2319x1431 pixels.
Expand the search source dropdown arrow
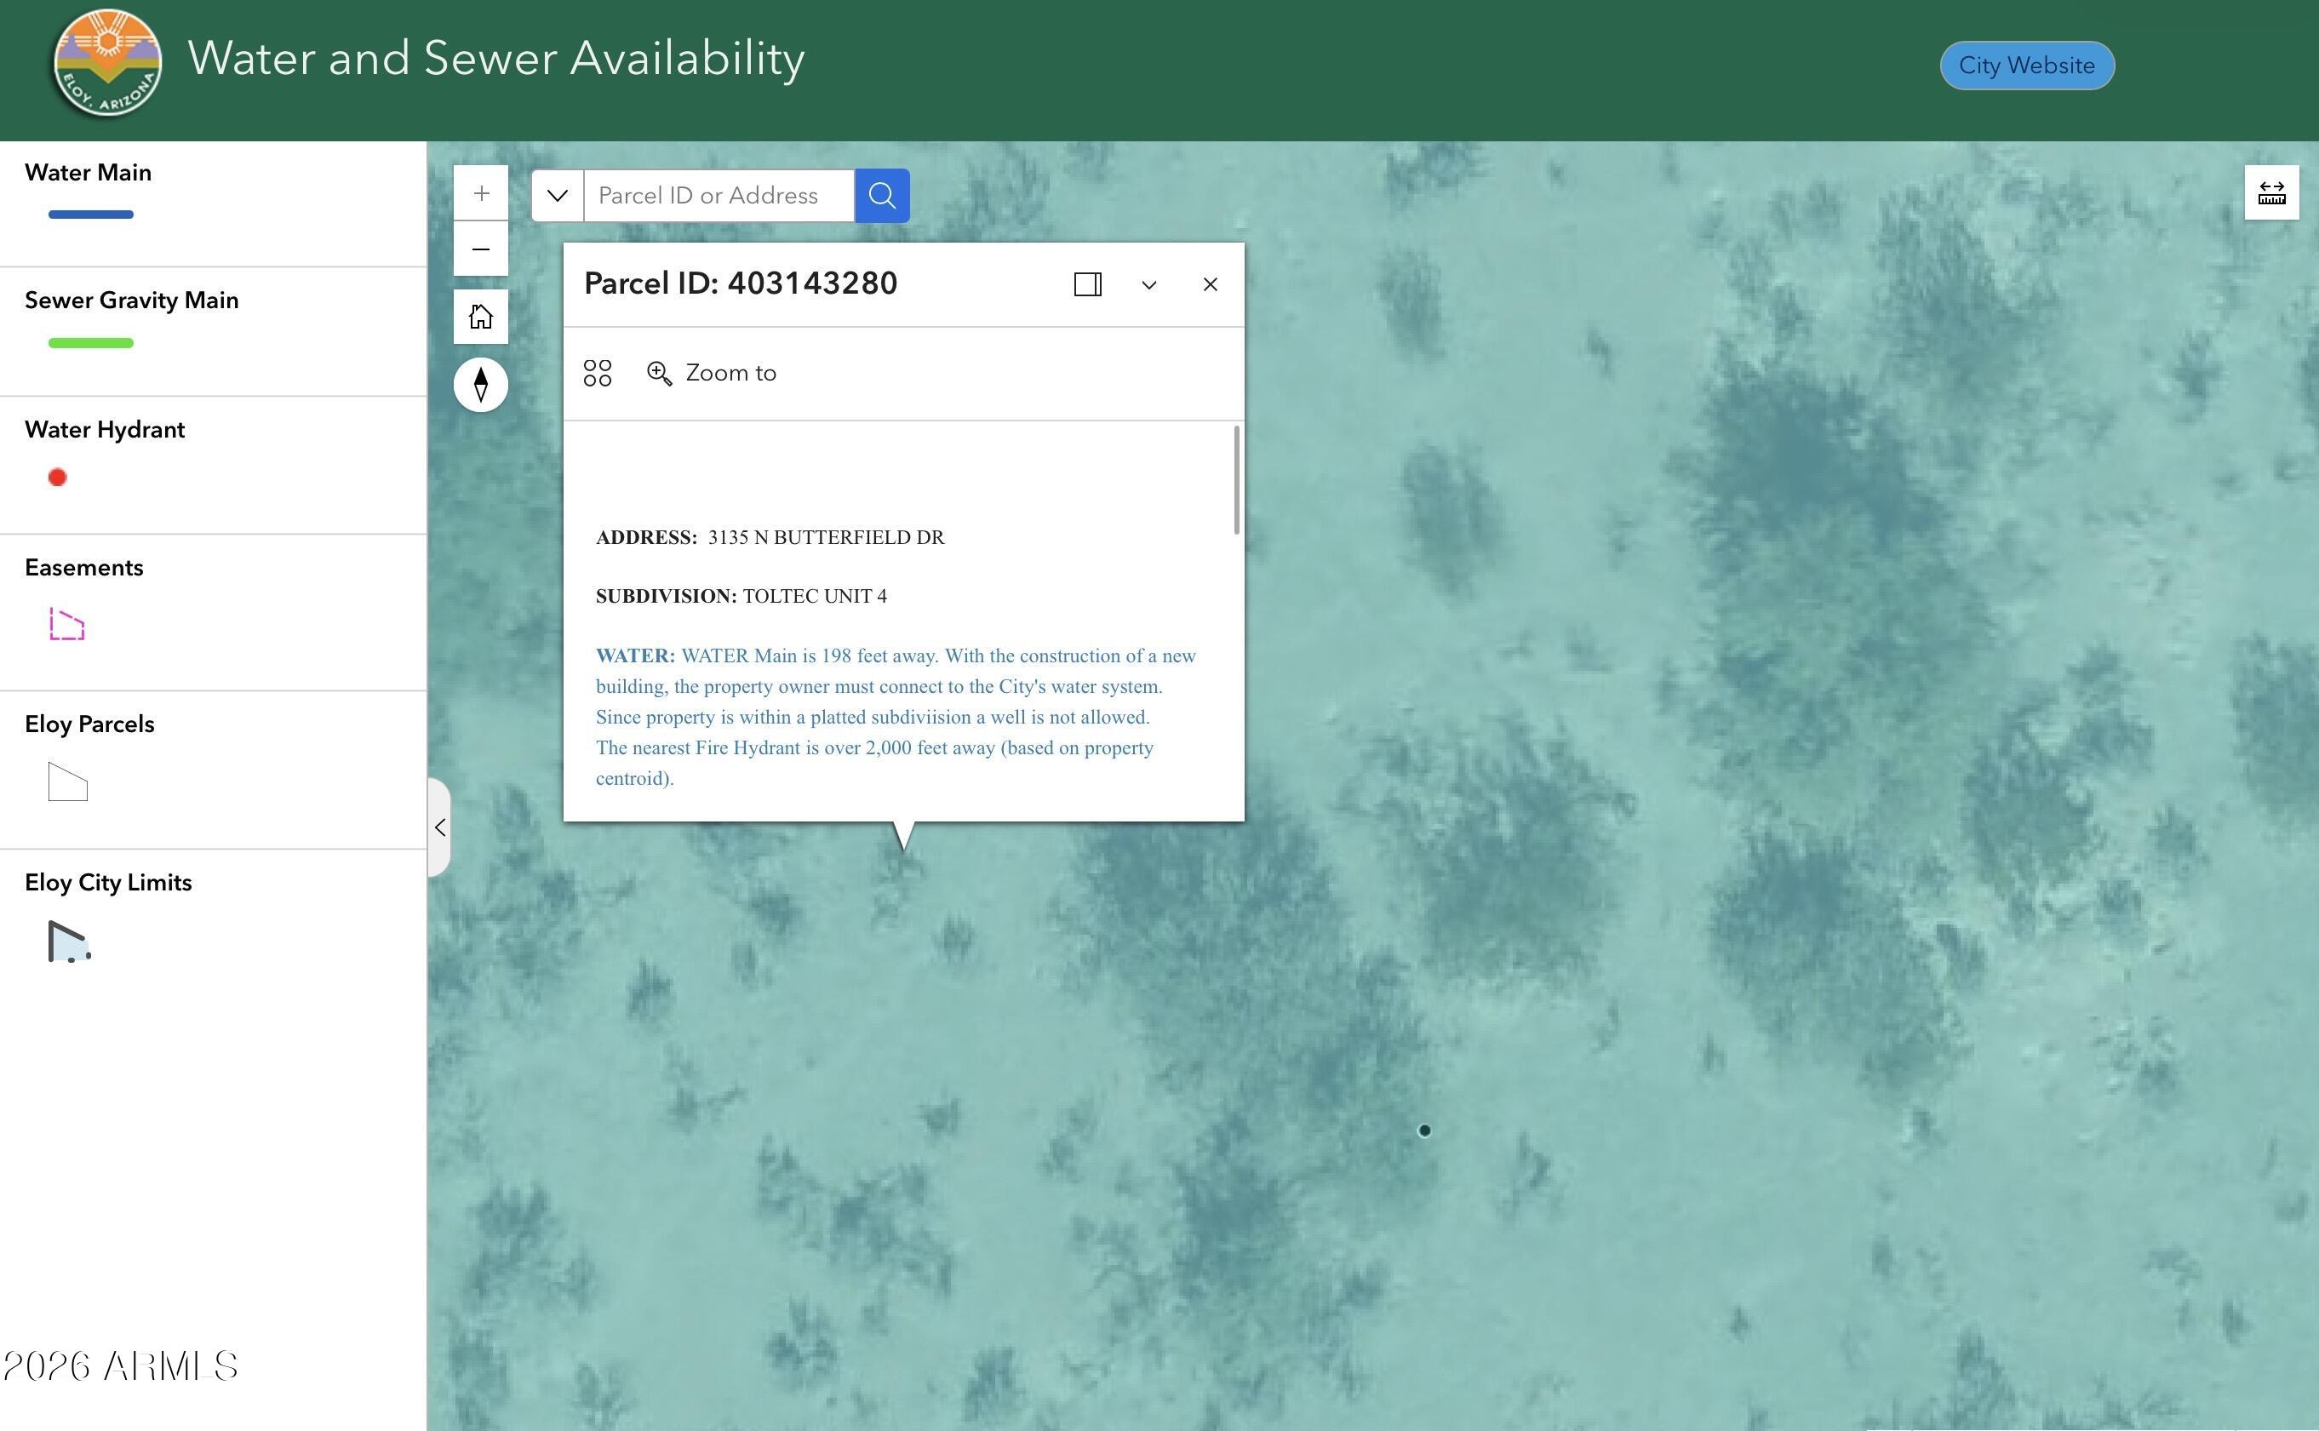pyautogui.click(x=558, y=196)
